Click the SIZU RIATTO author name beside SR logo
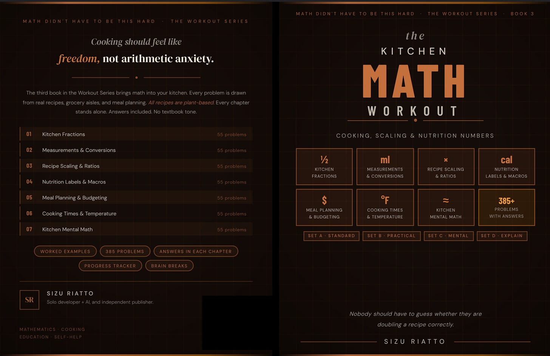This screenshot has height=356, width=550. pyautogui.click(x=70, y=293)
